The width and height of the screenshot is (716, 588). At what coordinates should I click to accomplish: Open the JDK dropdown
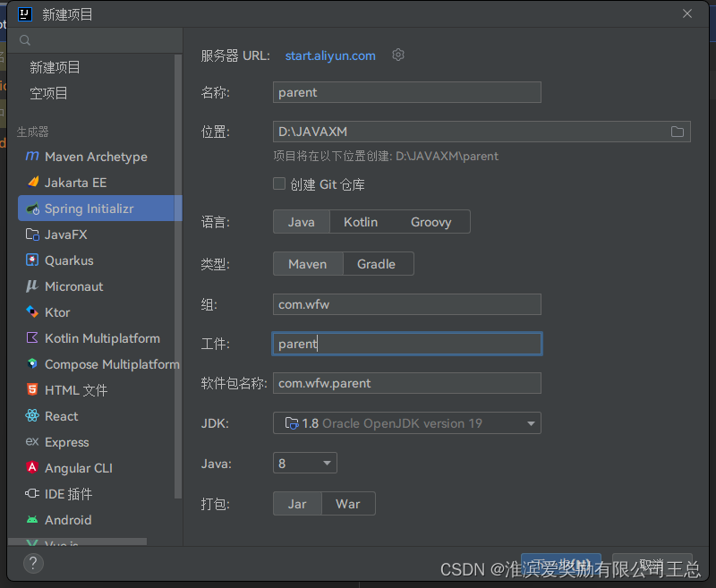tap(407, 423)
